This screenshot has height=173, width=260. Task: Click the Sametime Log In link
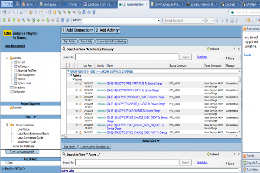point(247,54)
